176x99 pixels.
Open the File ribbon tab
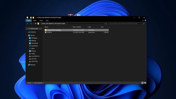click(x=29, y=21)
